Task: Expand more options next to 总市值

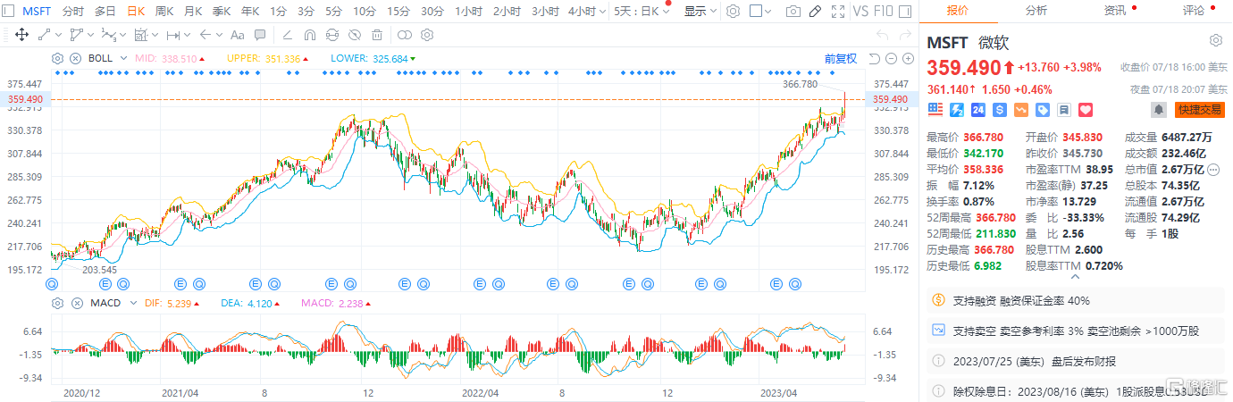Action: click(x=1213, y=169)
